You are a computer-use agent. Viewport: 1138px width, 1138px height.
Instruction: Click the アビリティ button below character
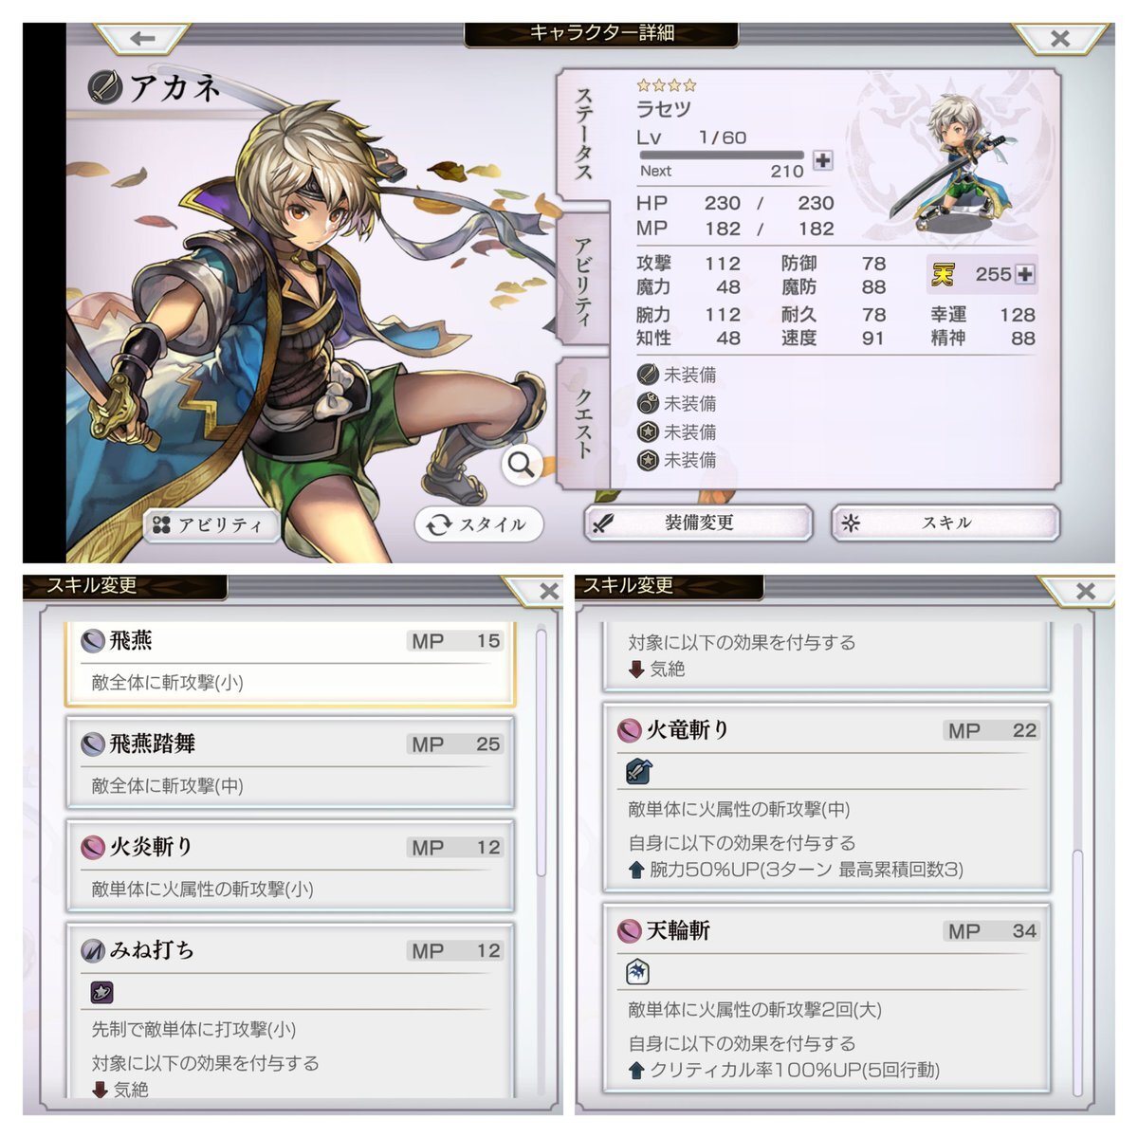click(212, 524)
